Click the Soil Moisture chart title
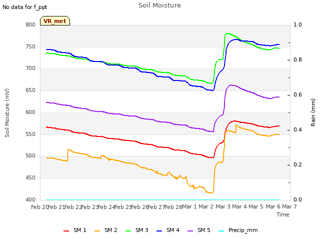Viewport: 320px width, 240px height. pos(159,5)
